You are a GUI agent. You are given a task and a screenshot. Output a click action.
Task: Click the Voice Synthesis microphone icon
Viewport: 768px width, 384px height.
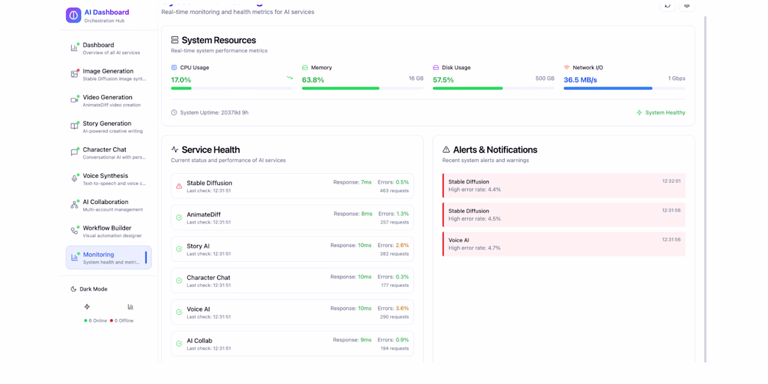(x=74, y=179)
